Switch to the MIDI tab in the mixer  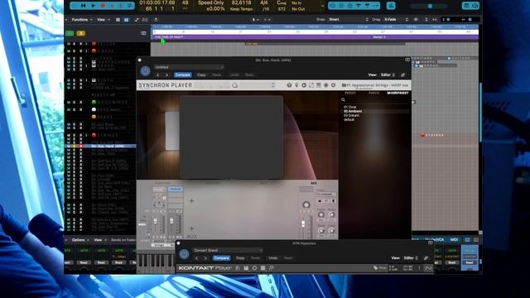click(x=454, y=240)
